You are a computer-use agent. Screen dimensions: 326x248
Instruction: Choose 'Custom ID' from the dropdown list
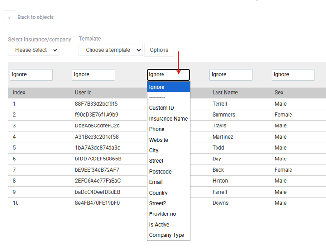point(169,108)
